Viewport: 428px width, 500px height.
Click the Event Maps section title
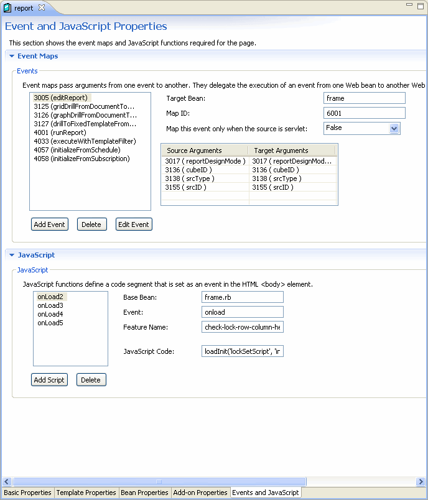(x=37, y=56)
